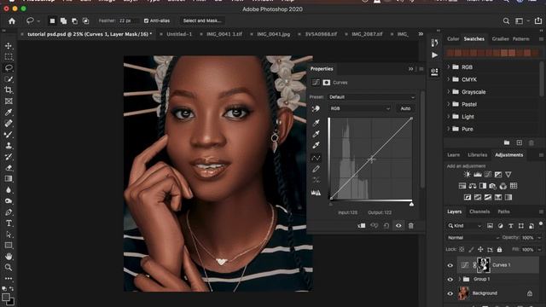546x307 pixels.
Task: Select the Lasso tool in toolbar
Action: pyautogui.click(x=9, y=68)
